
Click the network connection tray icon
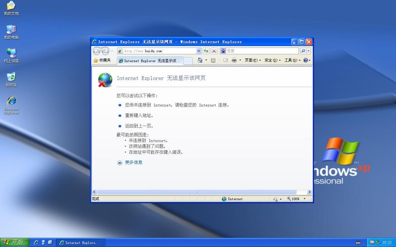click(378, 243)
